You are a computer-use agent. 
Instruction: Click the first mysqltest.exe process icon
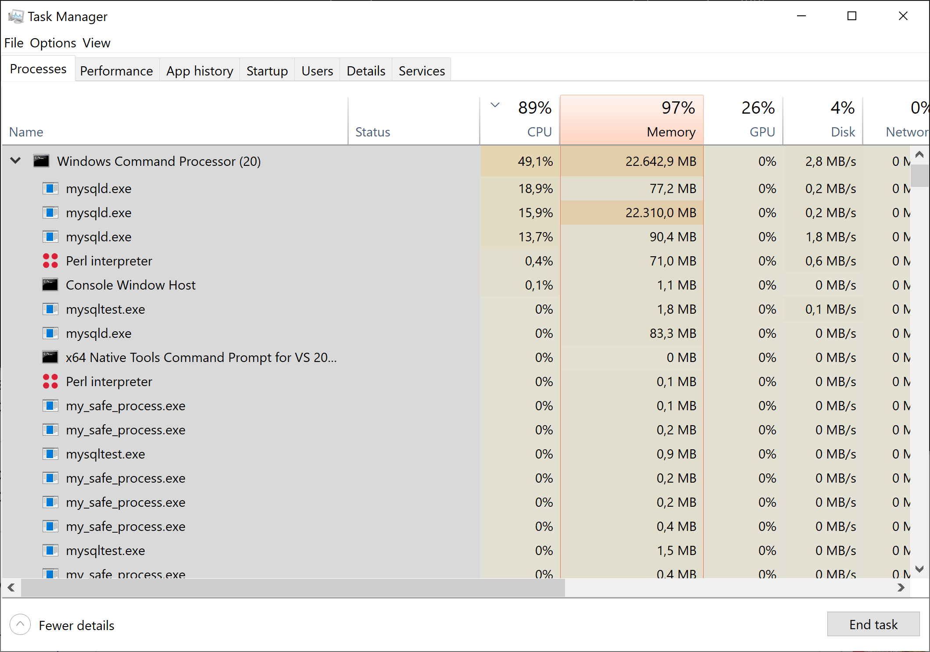(x=50, y=309)
